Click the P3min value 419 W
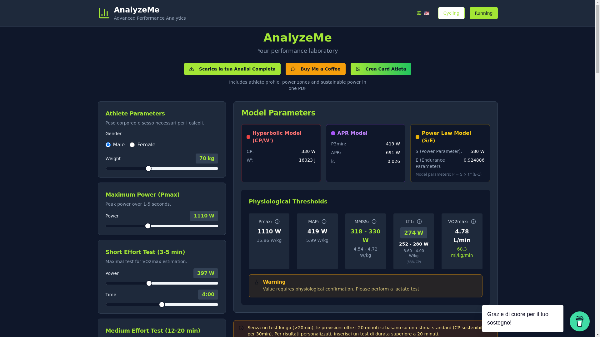Viewport: 600px width, 337px height. point(393,144)
